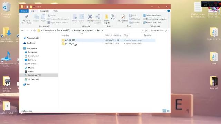Image resolution: width=221 pixels, height=124 pixels.
Task: Click the Modificar ribbon item
Action: point(135,19)
